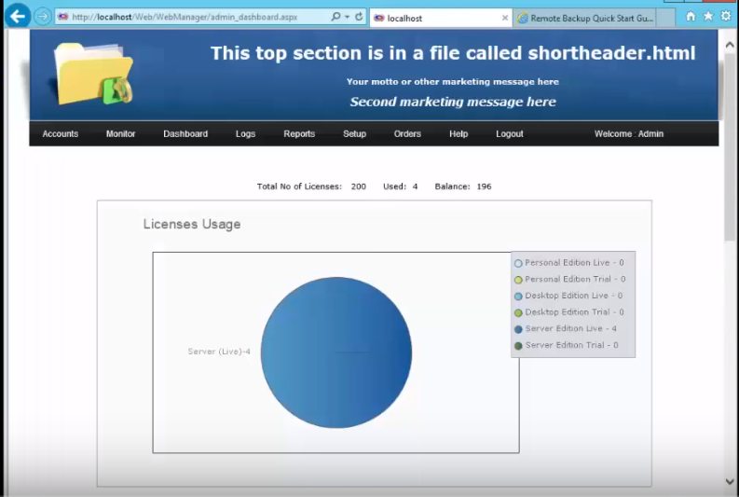Viewport: 739px width, 497px height.
Task: Click Logout in the navigation bar
Action: click(x=510, y=134)
